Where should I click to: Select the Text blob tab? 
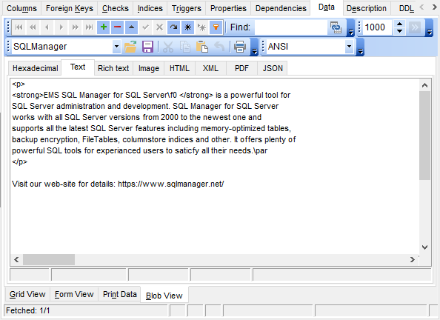pos(78,67)
